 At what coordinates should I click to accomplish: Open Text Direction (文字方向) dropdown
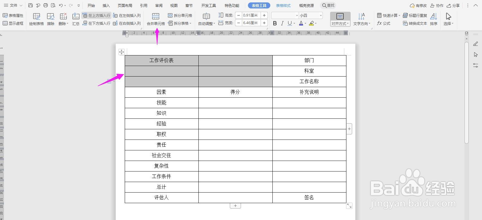click(361, 19)
